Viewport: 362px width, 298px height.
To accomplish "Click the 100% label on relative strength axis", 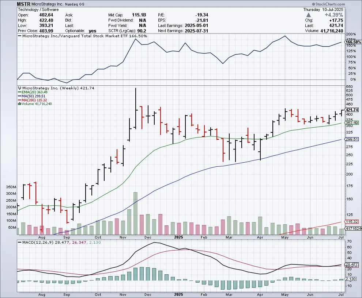I will (x=351, y=57).
